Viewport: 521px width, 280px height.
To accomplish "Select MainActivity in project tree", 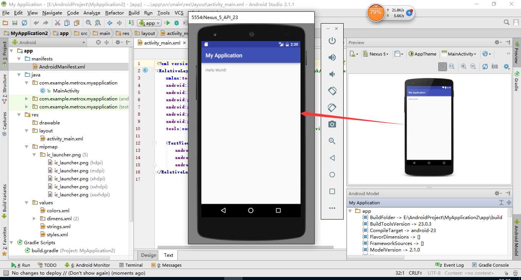I will [66, 91].
